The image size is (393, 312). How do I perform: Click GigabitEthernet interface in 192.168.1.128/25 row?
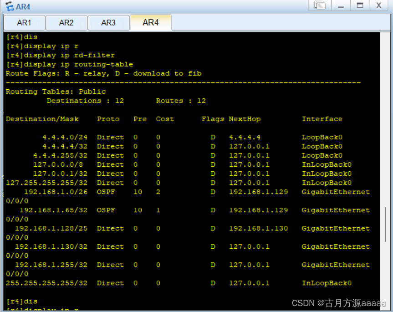pos(336,229)
